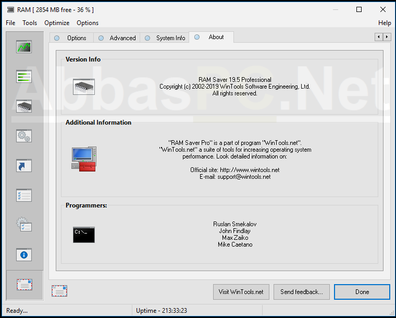Viewport: 396px width, 318px height.
Task: Click the Max Zaiko name
Action: pyautogui.click(x=235, y=238)
